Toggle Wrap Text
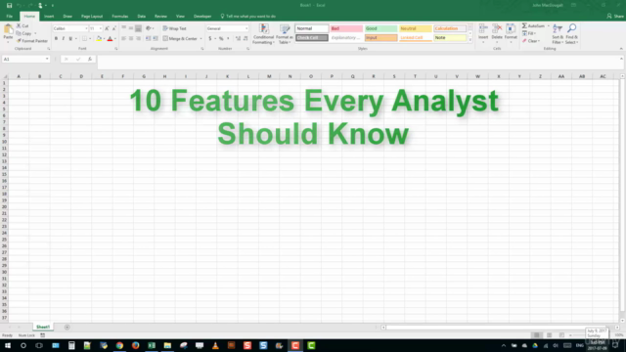 [x=174, y=28]
